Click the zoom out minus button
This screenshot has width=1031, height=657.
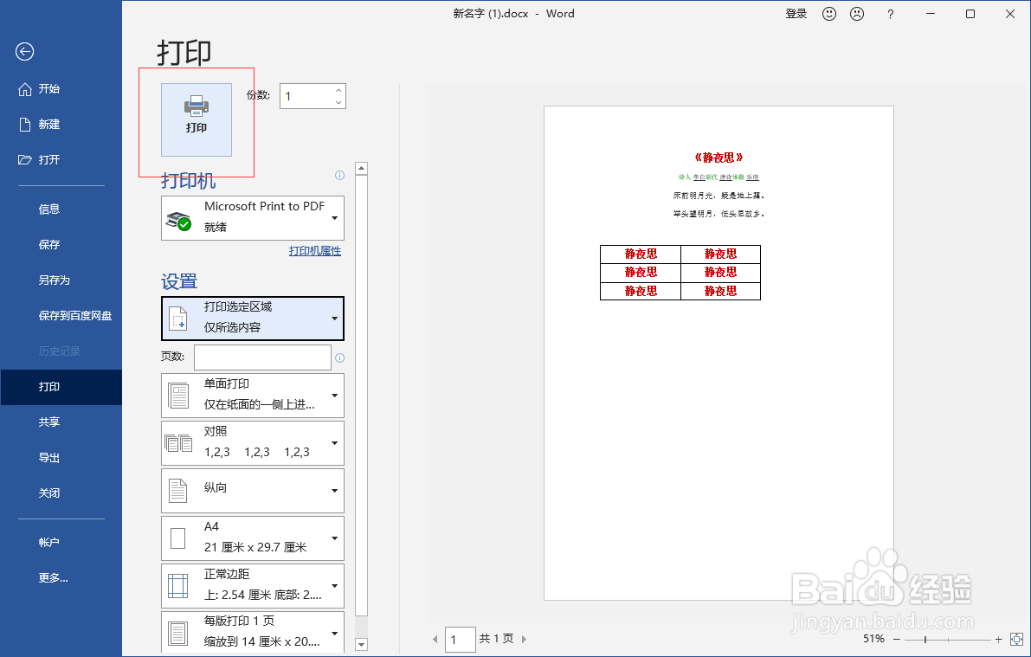click(x=896, y=639)
